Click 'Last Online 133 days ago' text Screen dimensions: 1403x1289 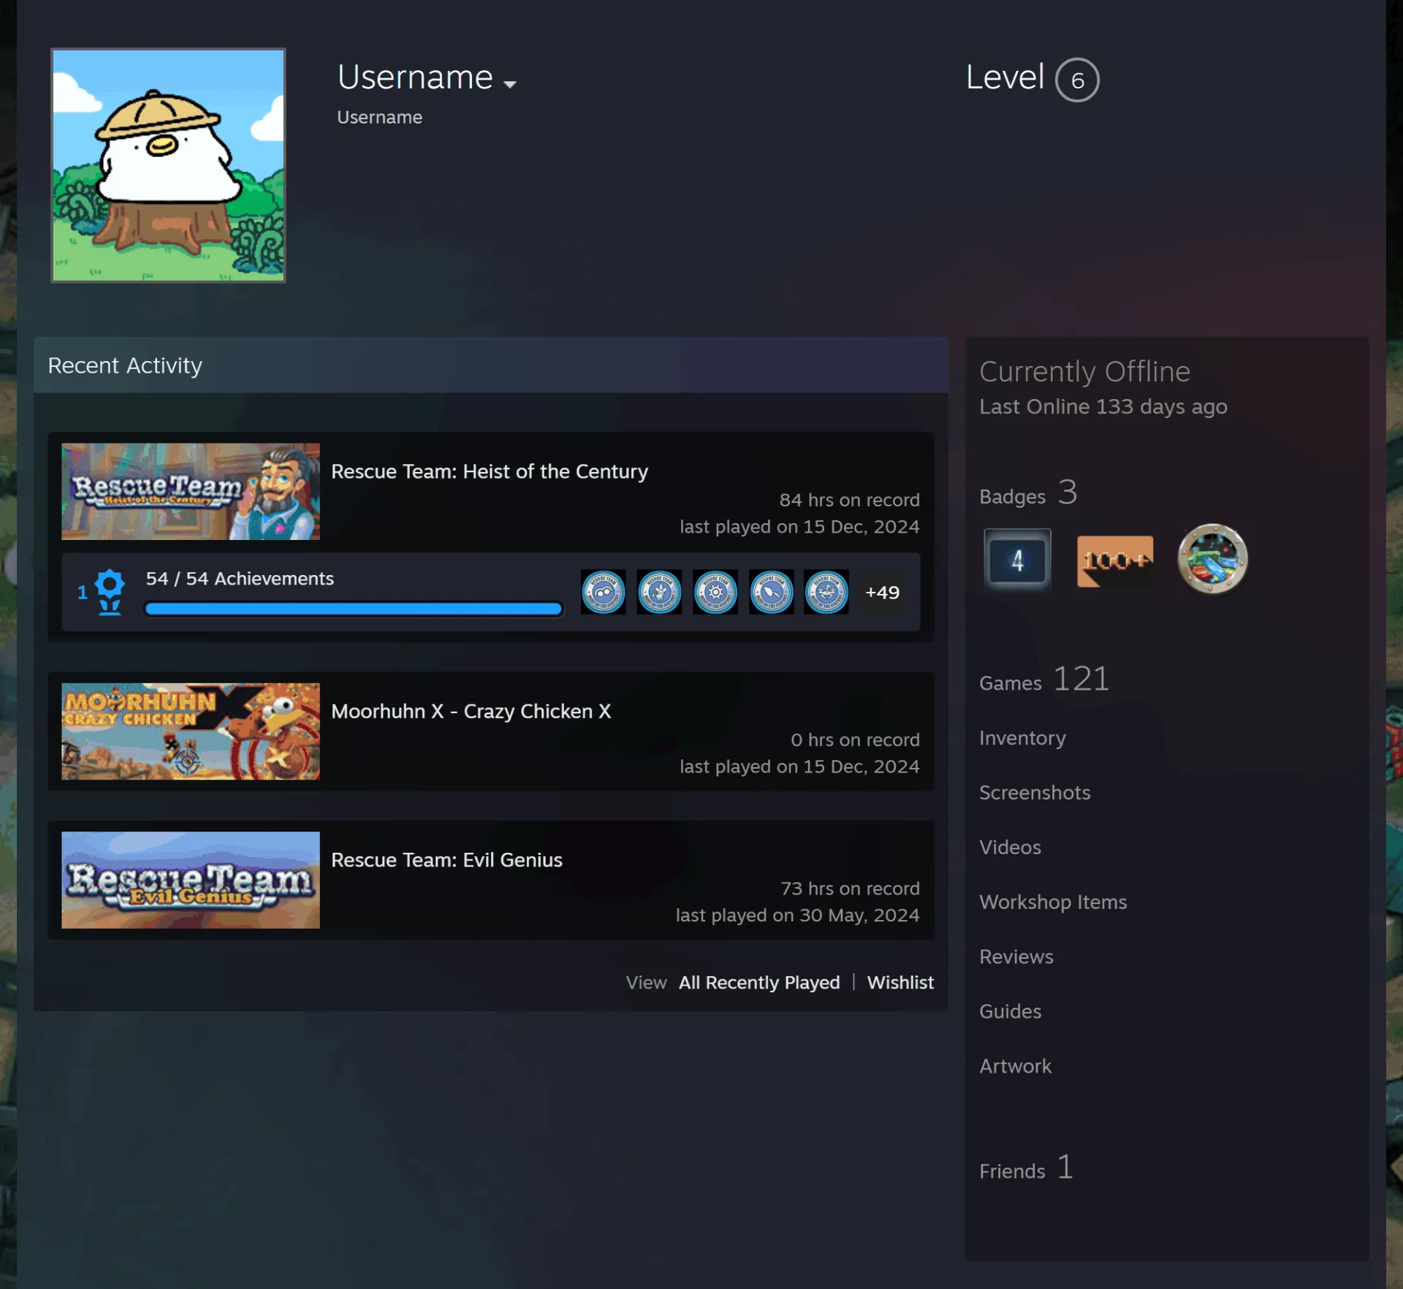coord(1103,407)
